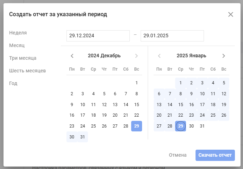Image resolution: width=243 pixels, height=169 pixels.
Task: Click the start date field 29.12.2024
Action: coord(98,36)
